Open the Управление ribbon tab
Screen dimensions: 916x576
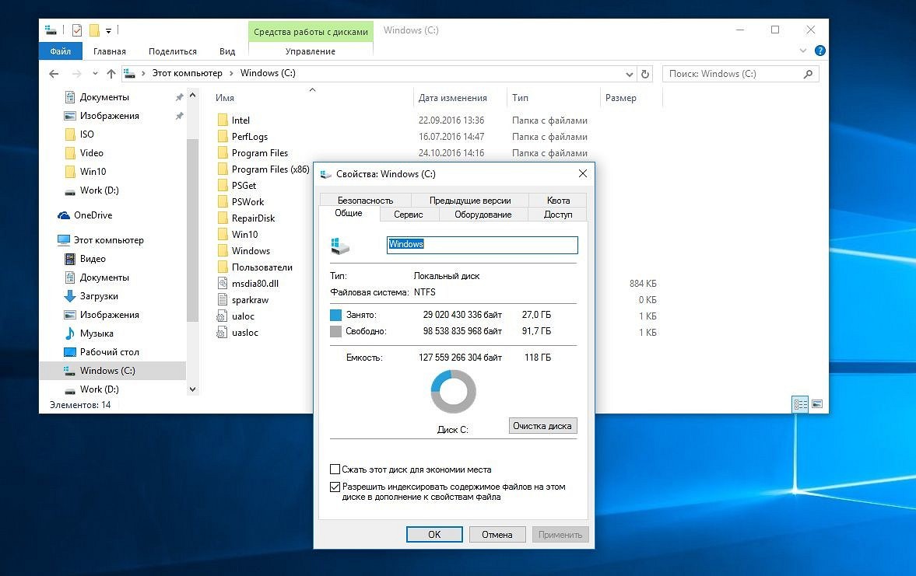[311, 51]
